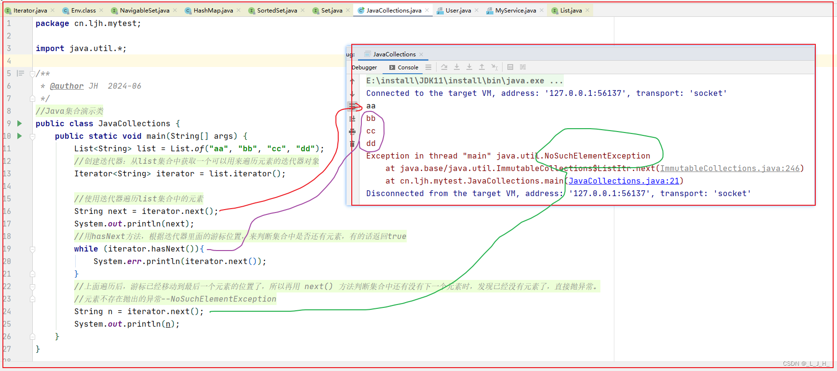The width and height of the screenshot is (837, 371).
Task: Collapse the doc comment at line 5
Action: coord(32,74)
